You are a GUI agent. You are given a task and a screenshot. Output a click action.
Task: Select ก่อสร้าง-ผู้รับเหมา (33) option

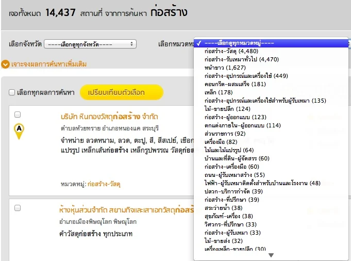pos(271,233)
